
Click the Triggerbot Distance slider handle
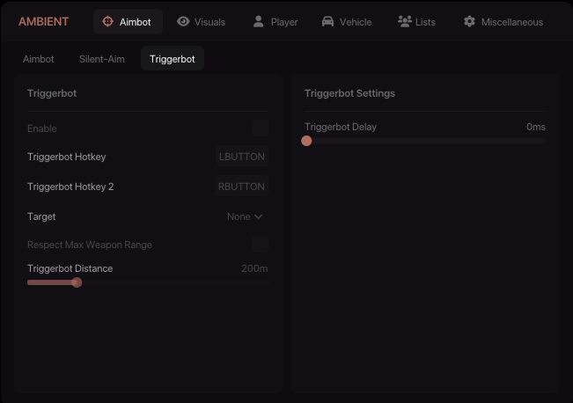coord(77,282)
